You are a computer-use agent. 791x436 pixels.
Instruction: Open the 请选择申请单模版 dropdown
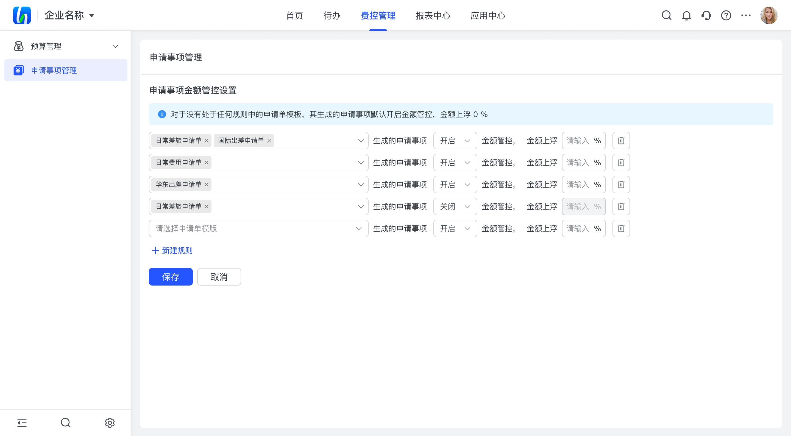pos(258,228)
